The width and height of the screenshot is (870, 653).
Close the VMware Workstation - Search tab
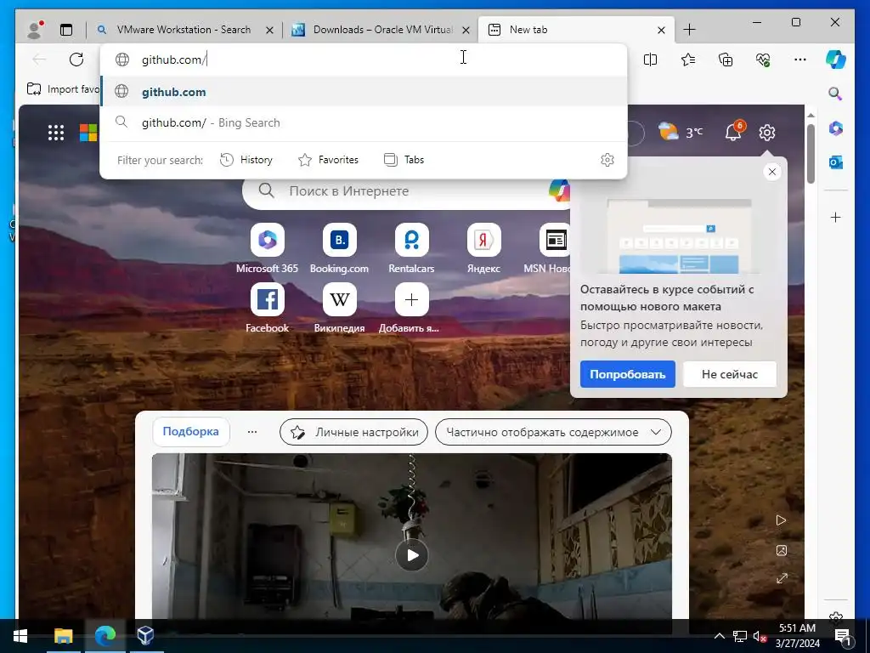pyautogui.click(x=269, y=30)
